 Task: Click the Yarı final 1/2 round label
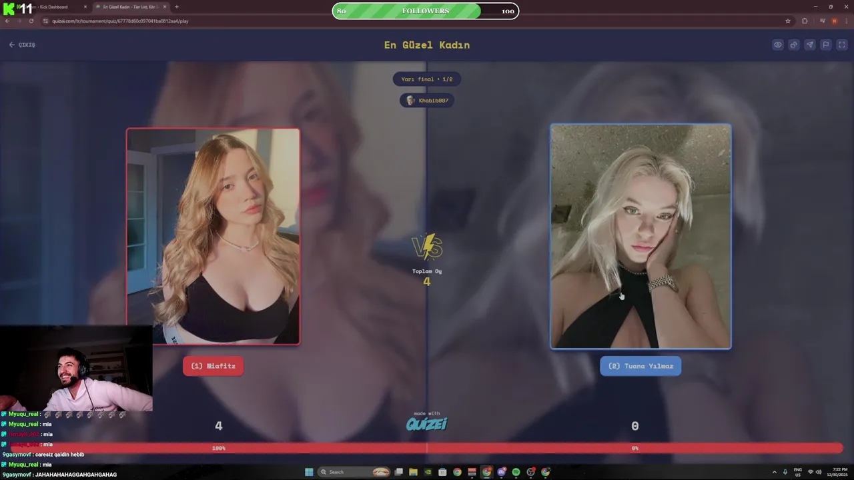click(427, 79)
